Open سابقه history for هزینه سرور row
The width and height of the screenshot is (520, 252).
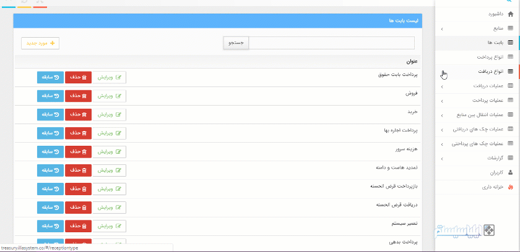click(x=50, y=152)
